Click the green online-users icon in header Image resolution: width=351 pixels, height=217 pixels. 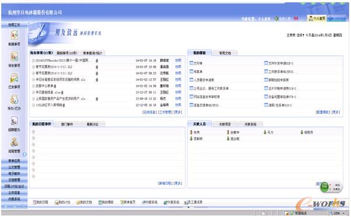click(277, 19)
